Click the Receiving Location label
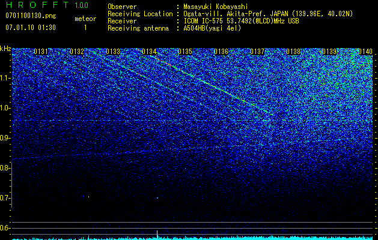This screenshot has width=378, height=240. click(140, 14)
